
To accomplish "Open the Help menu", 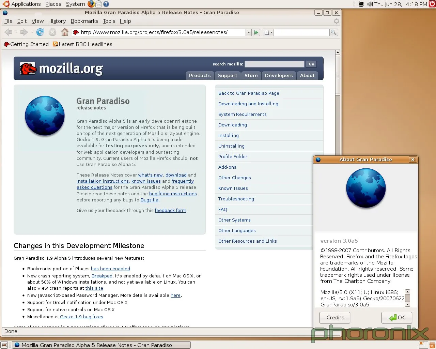I will (x=125, y=21).
